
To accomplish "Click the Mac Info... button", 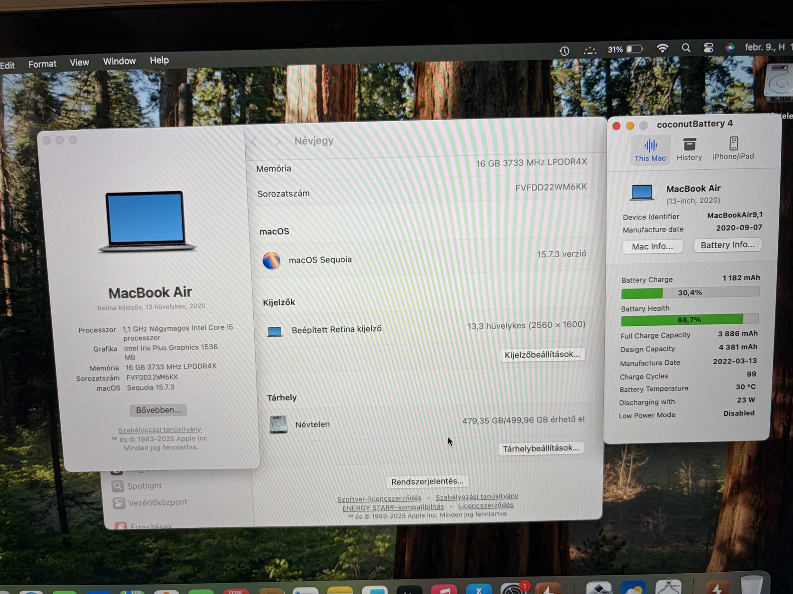I will tap(652, 246).
